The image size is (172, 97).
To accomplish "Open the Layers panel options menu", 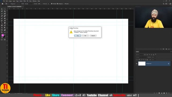I will [171, 51].
